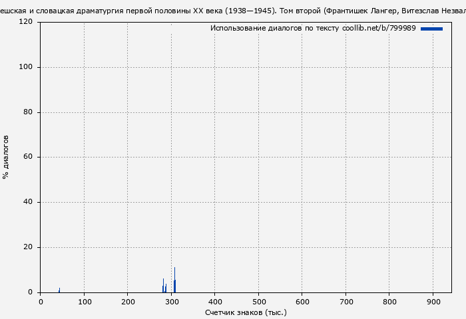
Task: Click the chart title at the top
Action: (x=233, y=11)
